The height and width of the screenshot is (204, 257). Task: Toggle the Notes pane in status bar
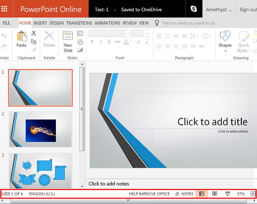[184, 194]
